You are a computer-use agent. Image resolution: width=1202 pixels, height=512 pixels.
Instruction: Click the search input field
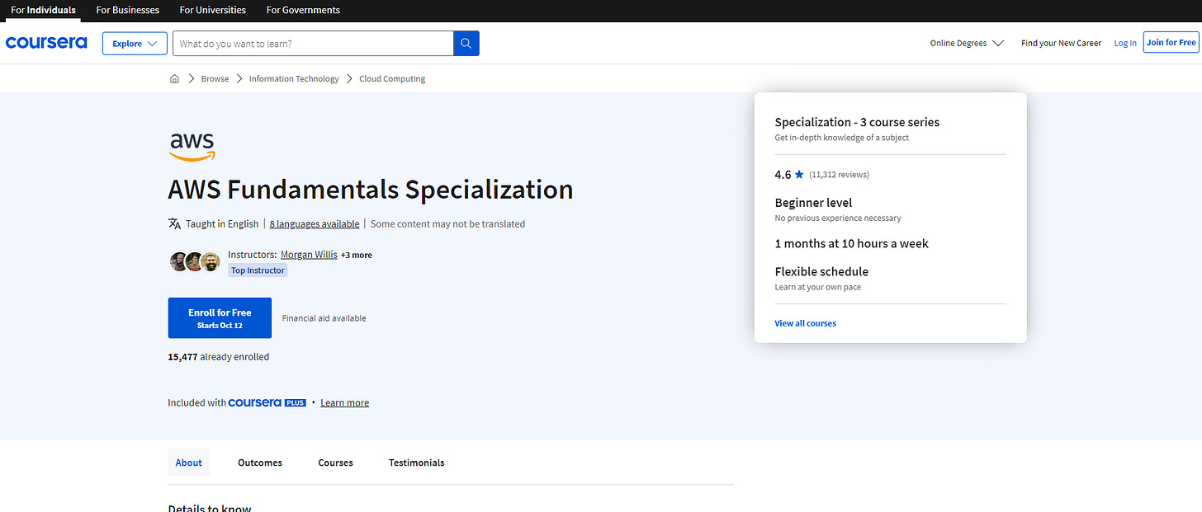[313, 44]
